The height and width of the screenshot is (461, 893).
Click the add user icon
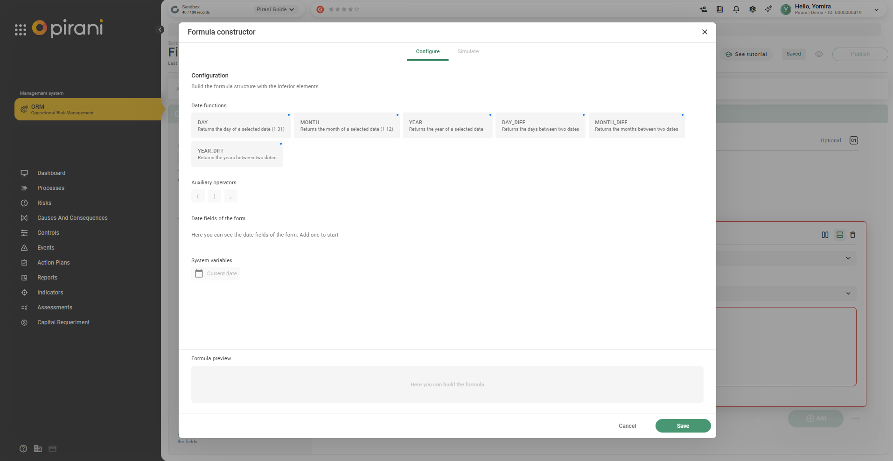coord(704,9)
